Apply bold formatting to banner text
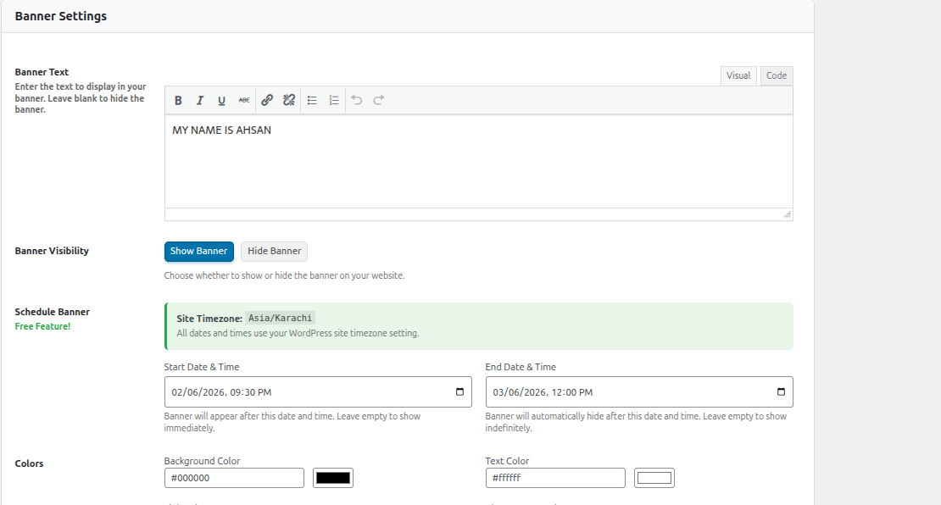The height and width of the screenshot is (505, 941). coord(178,100)
